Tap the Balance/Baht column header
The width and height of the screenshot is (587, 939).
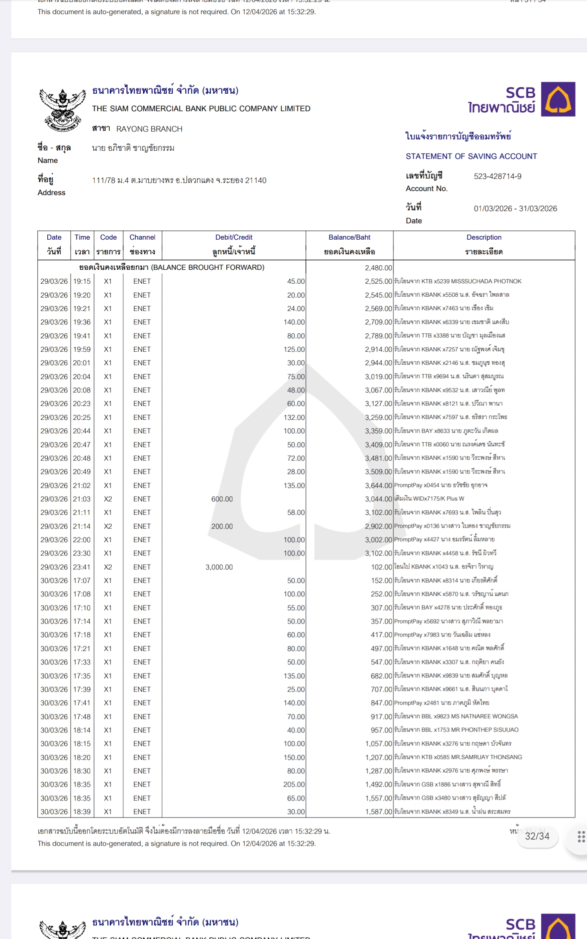pos(349,245)
